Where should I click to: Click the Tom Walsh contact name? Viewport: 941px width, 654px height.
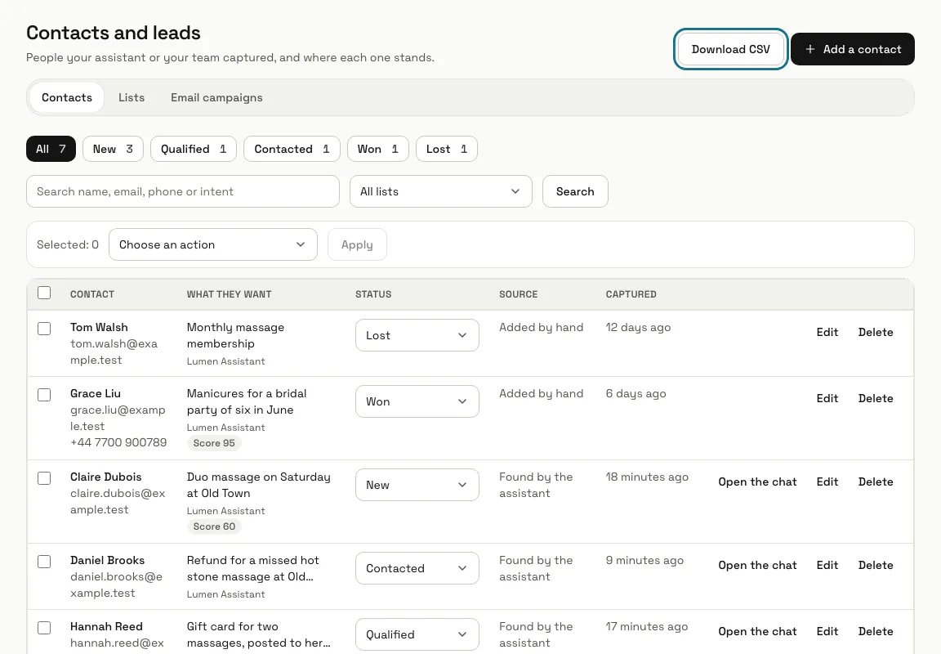99,327
